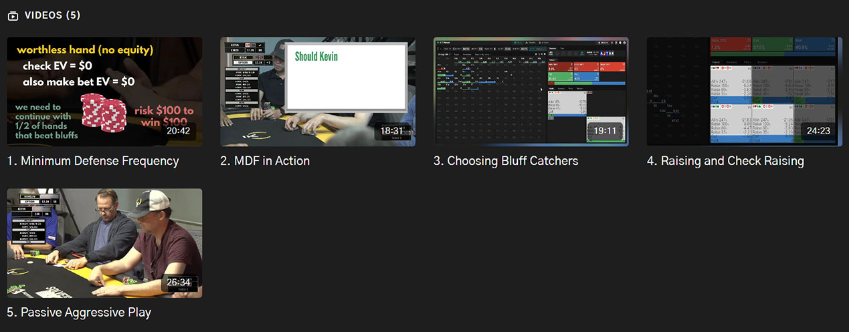
Task: Click the videos icon beside the VIDEOS heading
Action: point(13,15)
